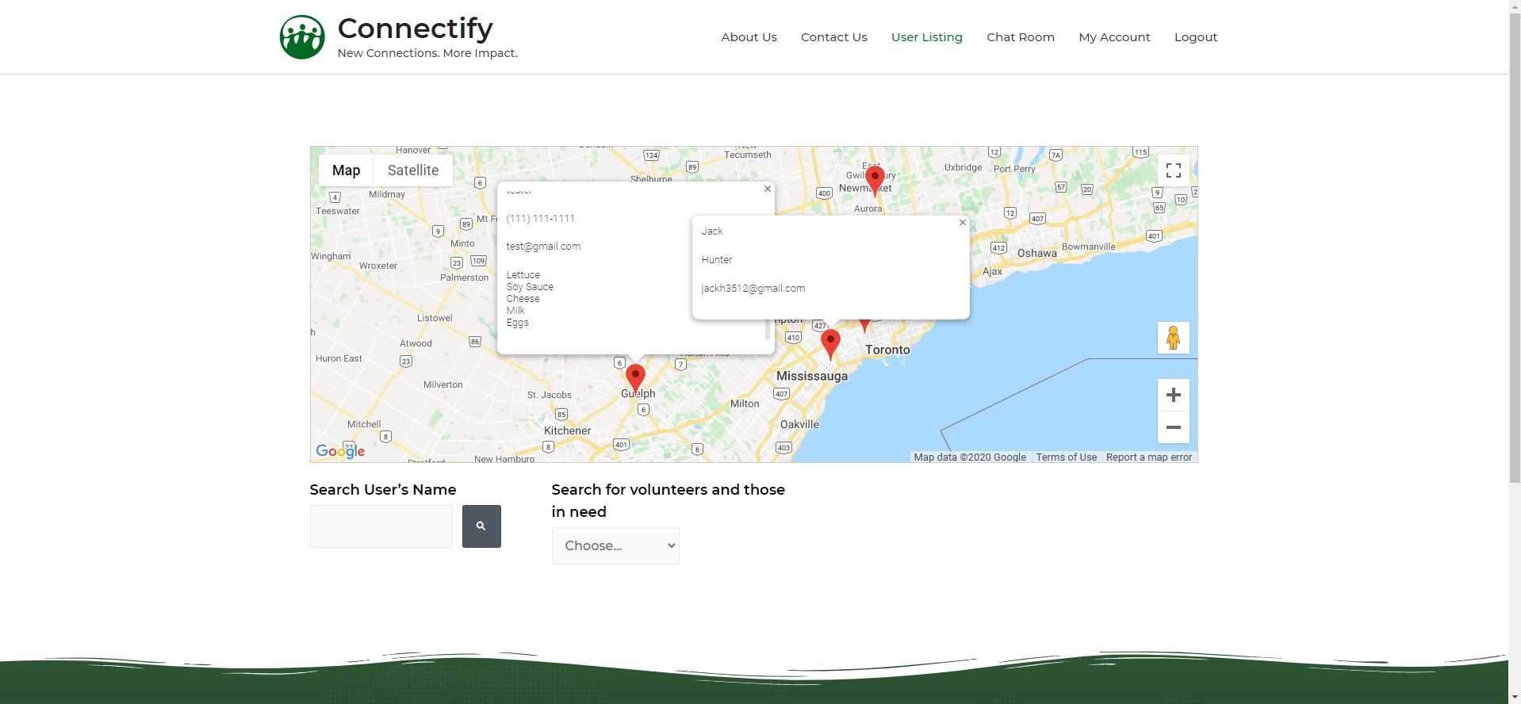Click 'Map data ©2020 Google' text
The height and width of the screenshot is (704, 1521).
click(969, 457)
